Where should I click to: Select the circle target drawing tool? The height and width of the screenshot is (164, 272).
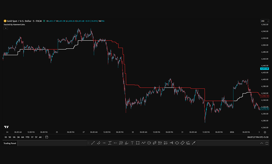(x=149, y=143)
